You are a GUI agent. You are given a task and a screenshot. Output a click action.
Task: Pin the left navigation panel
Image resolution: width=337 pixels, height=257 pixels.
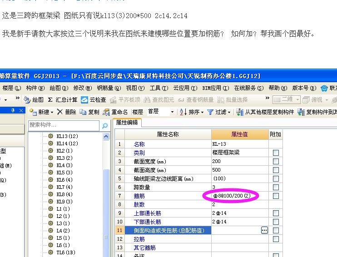[13, 110]
